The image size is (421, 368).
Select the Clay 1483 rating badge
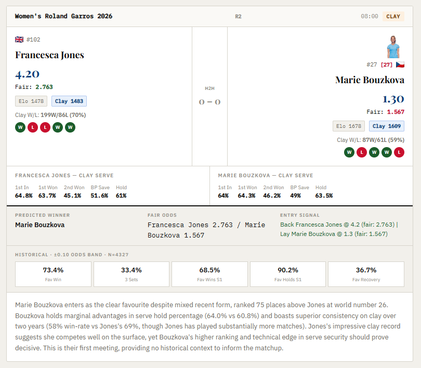click(x=69, y=101)
